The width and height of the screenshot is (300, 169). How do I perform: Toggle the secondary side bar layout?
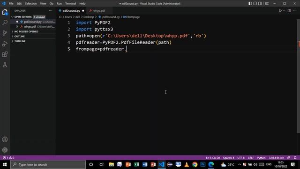click(260, 3)
